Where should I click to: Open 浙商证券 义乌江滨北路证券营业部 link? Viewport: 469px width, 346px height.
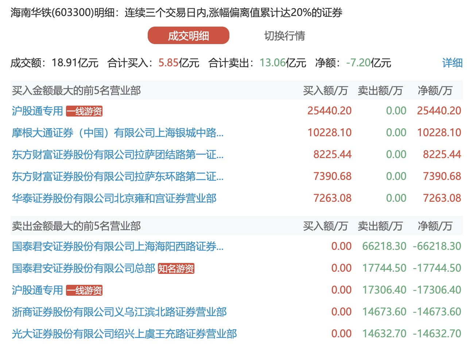tap(119, 312)
